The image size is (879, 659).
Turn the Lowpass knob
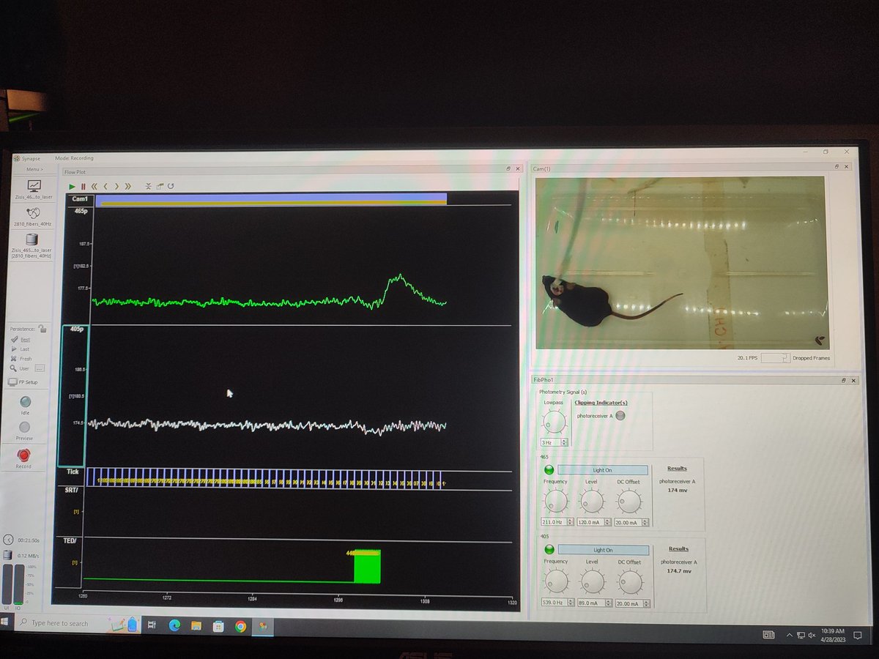click(x=555, y=421)
